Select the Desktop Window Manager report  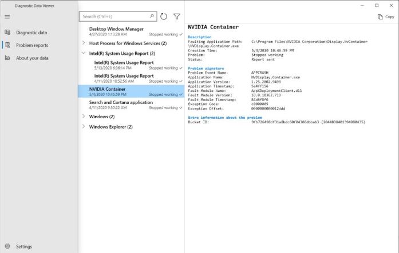131,31
